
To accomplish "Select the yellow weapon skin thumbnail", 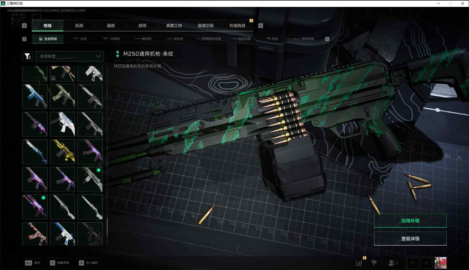I will click(63, 152).
